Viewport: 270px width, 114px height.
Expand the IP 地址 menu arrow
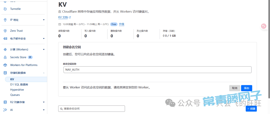coord(44,20)
